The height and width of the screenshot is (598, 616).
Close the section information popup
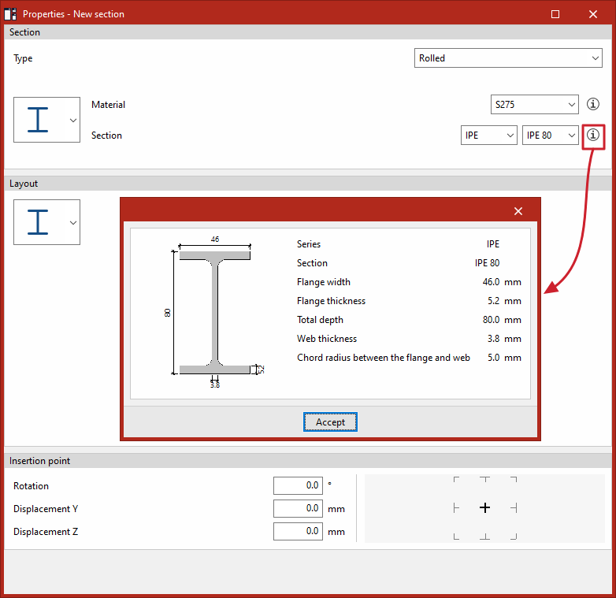[x=518, y=211]
